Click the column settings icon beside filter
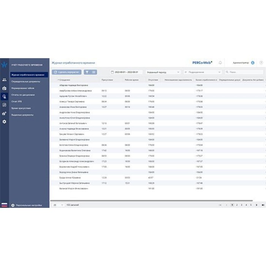Screen dimensions: 266x266 tap(93, 72)
